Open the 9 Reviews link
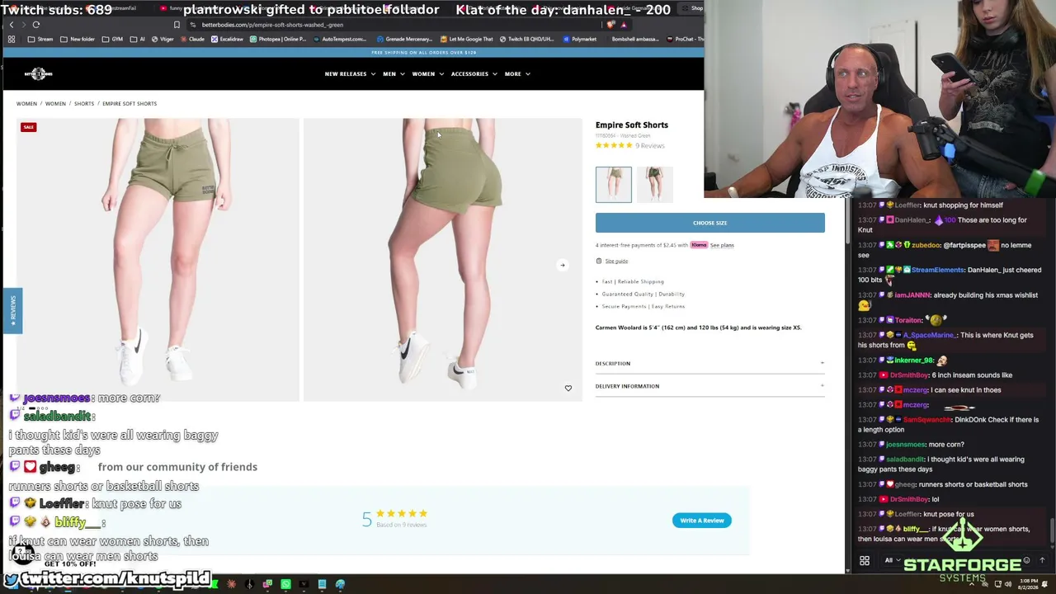The width and height of the screenshot is (1056, 594). 650,146
